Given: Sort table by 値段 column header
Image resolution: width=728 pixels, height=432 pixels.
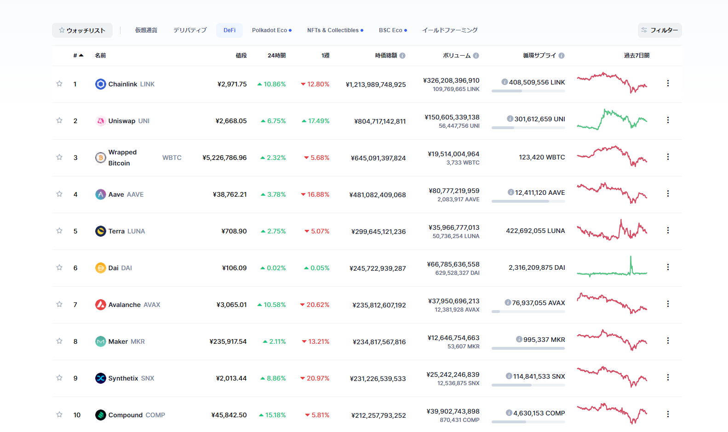Looking at the screenshot, I should [241, 56].
